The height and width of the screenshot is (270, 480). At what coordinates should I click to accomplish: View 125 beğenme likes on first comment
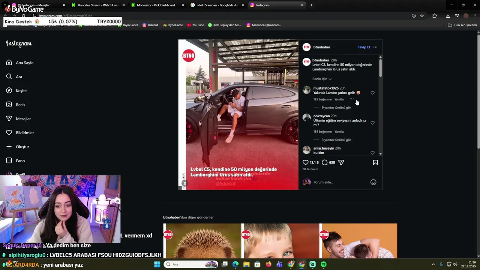322,99
